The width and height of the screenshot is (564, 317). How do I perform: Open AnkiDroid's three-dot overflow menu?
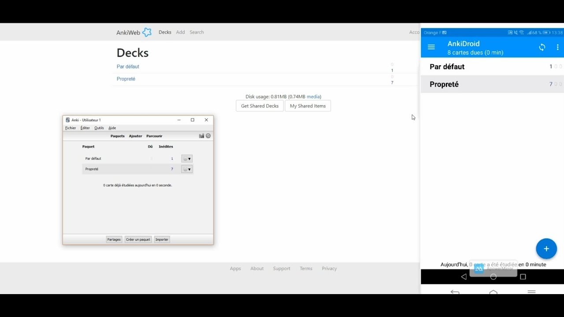pos(557,47)
